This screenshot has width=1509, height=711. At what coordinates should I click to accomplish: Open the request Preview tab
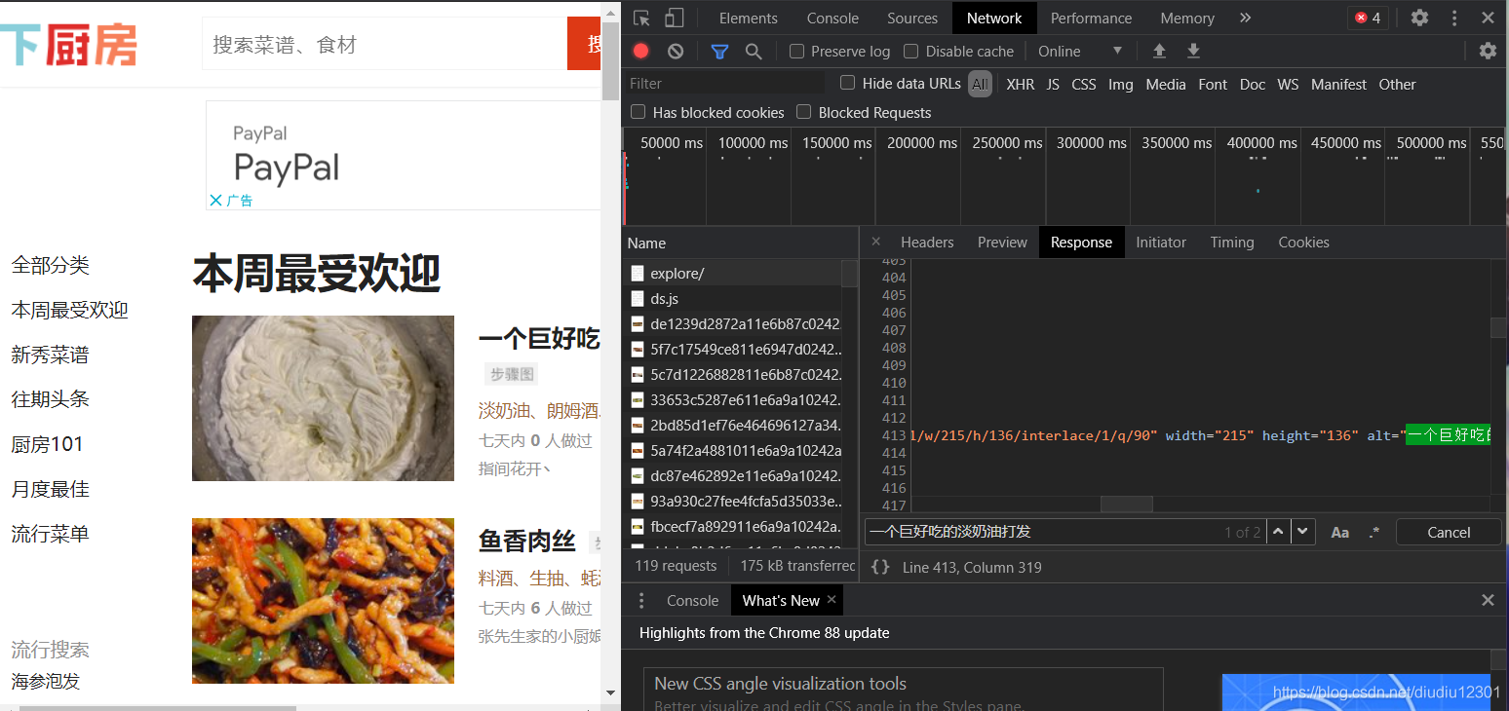(1002, 242)
